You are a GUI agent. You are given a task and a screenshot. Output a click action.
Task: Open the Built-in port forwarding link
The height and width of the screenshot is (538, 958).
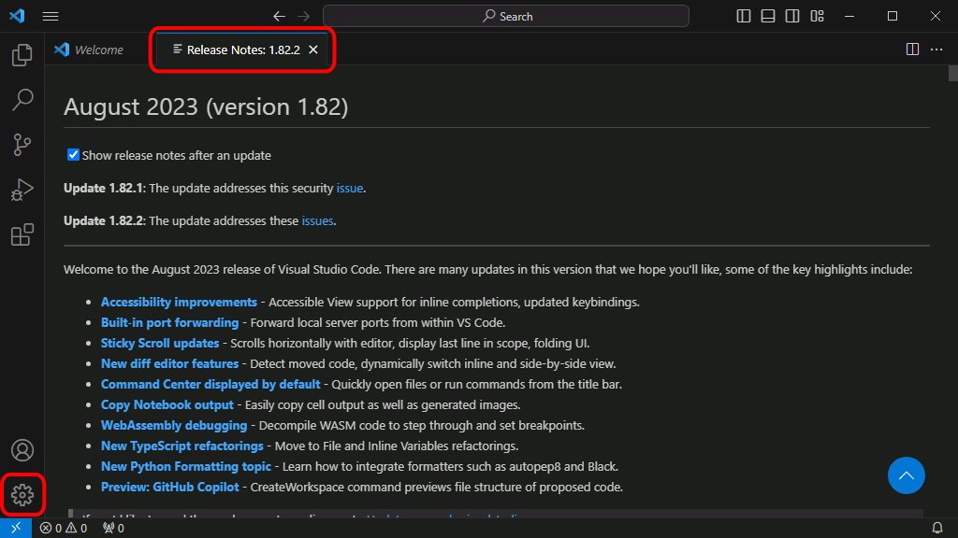(x=170, y=322)
